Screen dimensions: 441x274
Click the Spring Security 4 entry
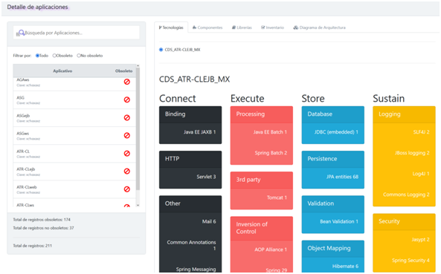tap(411, 260)
